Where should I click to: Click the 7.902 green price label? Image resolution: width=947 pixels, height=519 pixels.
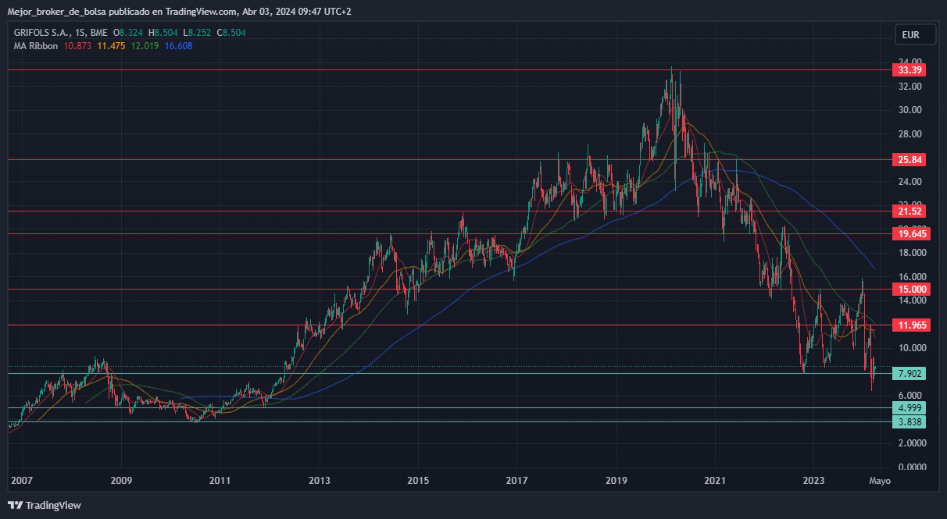click(911, 373)
